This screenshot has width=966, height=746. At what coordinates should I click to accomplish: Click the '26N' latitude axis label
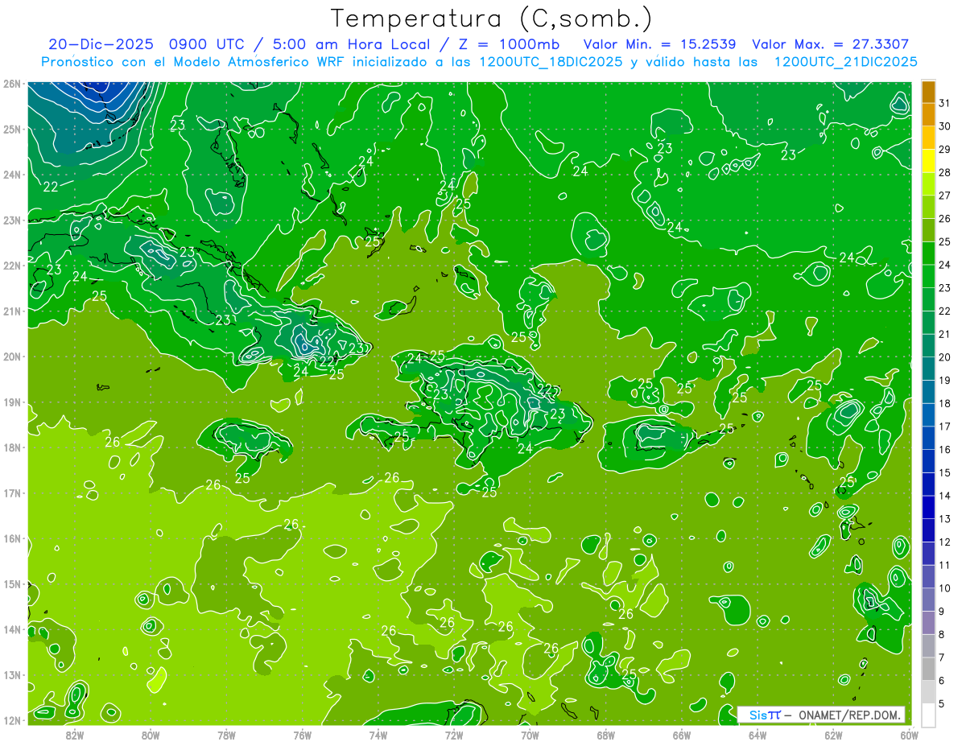(12, 83)
